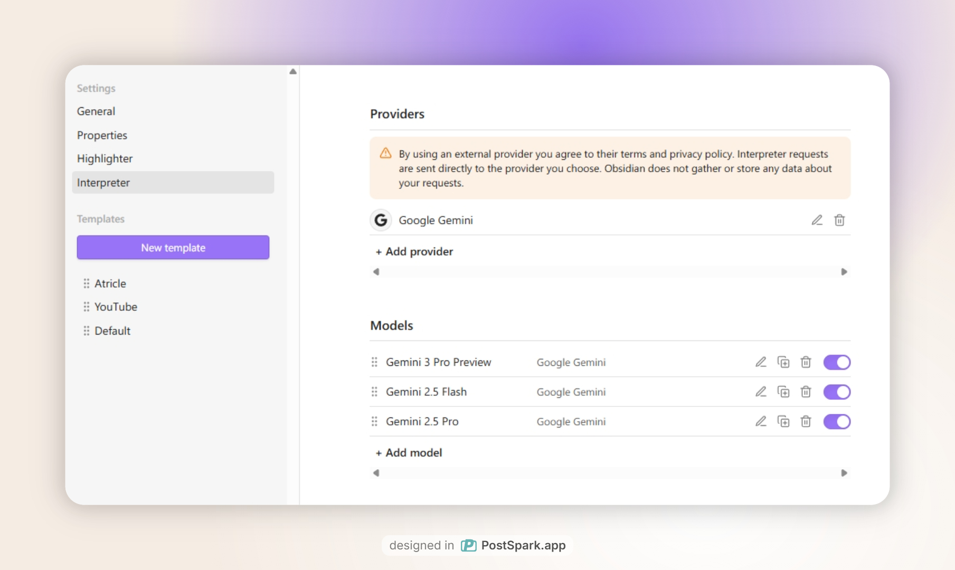Edit the Google Gemini provider
This screenshot has height=570, width=955.
click(817, 220)
